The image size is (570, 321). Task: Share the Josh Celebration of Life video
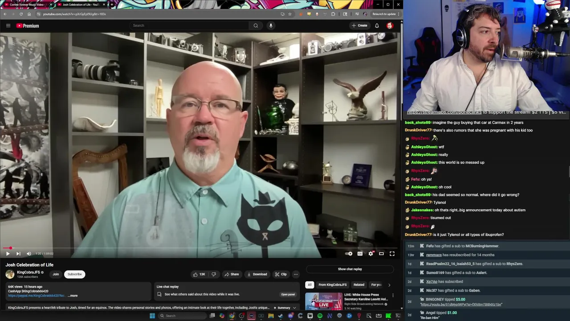pyautogui.click(x=232, y=274)
